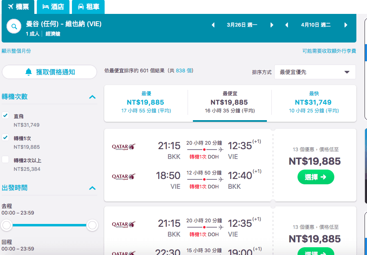Click the 顯示整個月份 link
Viewport: 367px width, 255px height.
[16, 51]
